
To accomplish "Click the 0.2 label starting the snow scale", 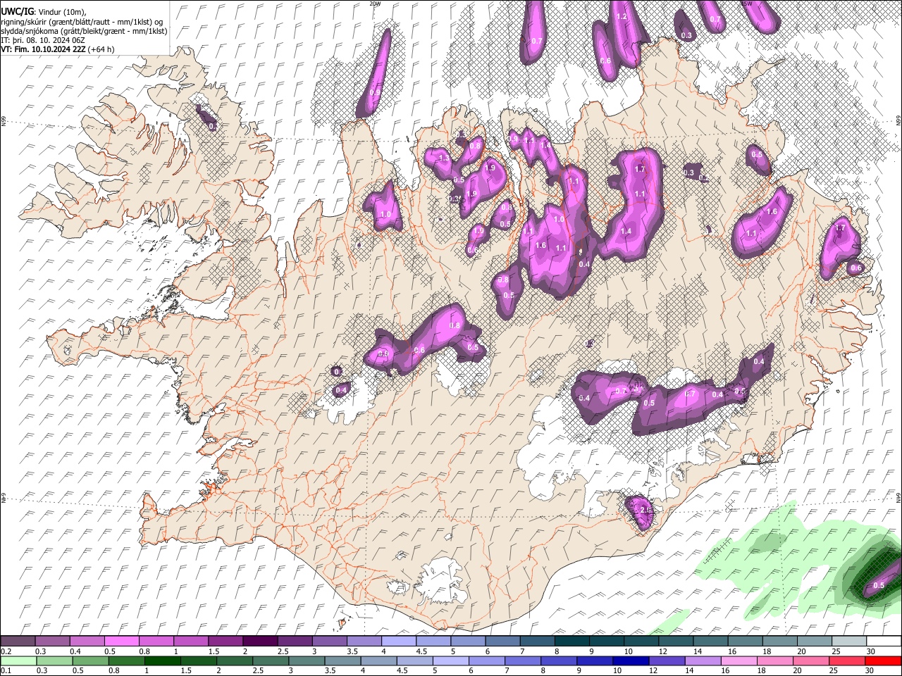I will (6, 651).
